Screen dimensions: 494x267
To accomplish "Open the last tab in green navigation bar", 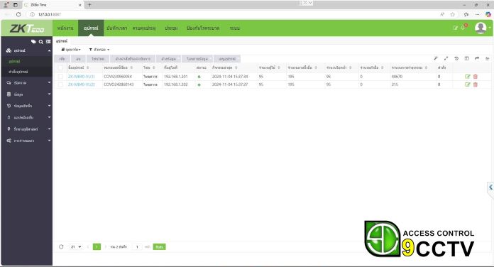I will (235, 28).
